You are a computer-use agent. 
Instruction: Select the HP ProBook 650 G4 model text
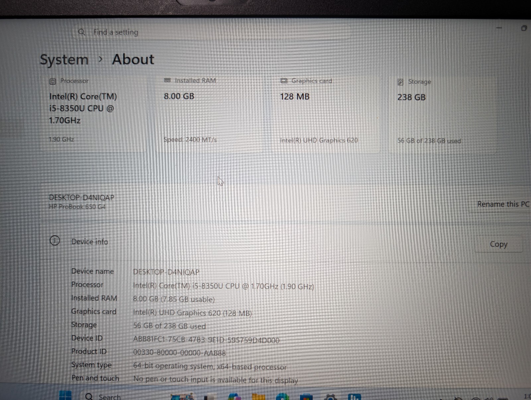coord(77,207)
